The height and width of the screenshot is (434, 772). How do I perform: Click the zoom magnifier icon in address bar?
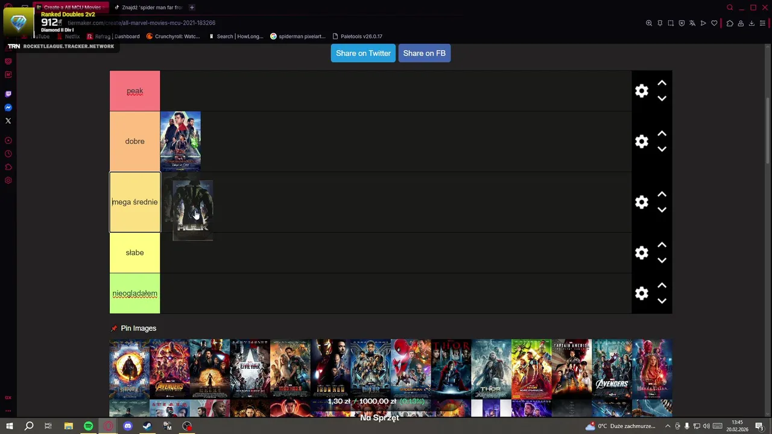click(649, 24)
